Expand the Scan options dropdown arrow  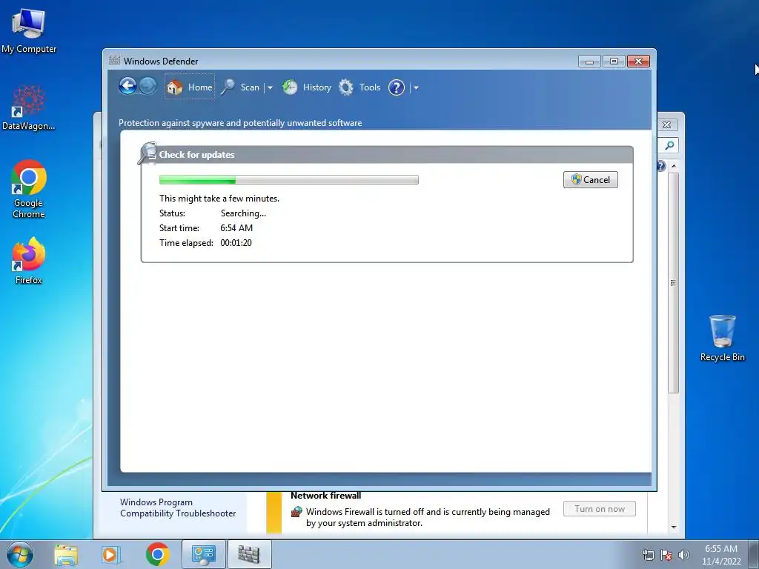pyautogui.click(x=270, y=87)
